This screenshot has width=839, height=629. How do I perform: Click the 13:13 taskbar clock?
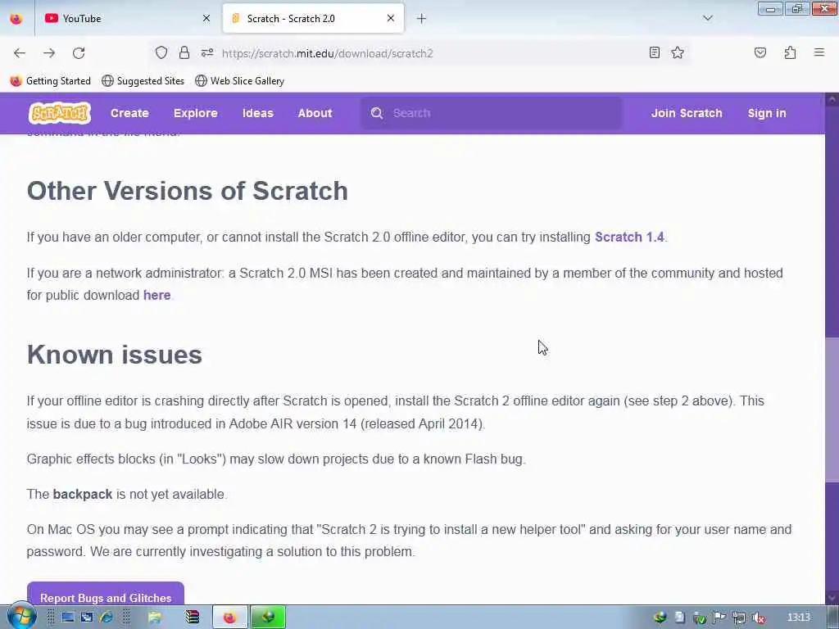coord(798,618)
